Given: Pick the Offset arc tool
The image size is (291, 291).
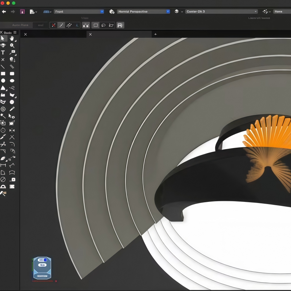Looking at the screenshot, I should [x=12, y=151].
